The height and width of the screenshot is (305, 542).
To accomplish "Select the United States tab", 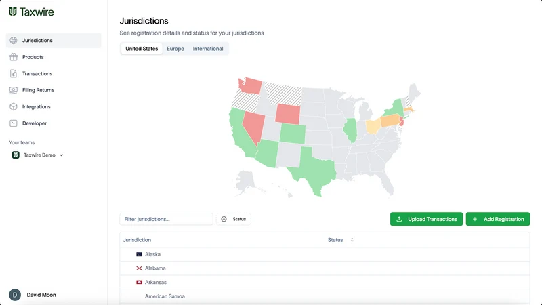I will [x=142, y=49].
